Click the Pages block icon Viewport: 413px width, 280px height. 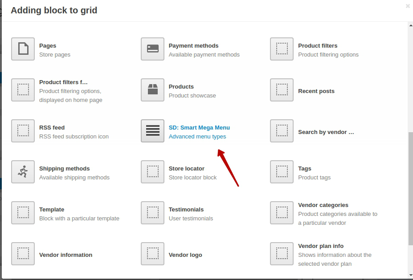coord(23,49)
